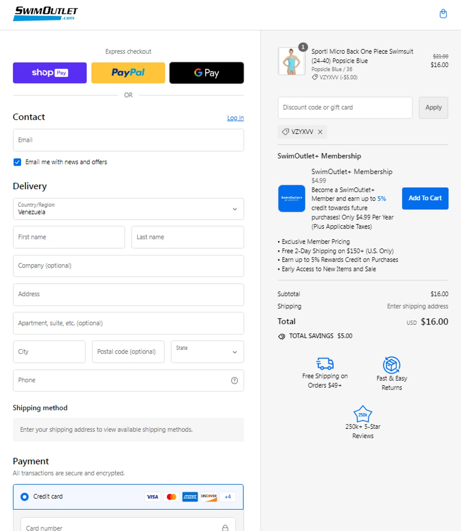This screenshot has height=531, width=461.
Task: Select the Credit card payment option
Action: 24,497
